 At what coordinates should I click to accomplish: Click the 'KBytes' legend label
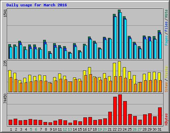point(166,119)
